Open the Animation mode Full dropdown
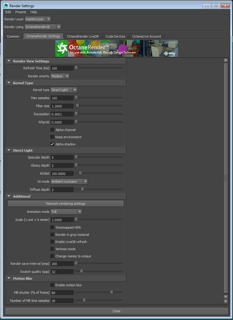 pos(66,212)
